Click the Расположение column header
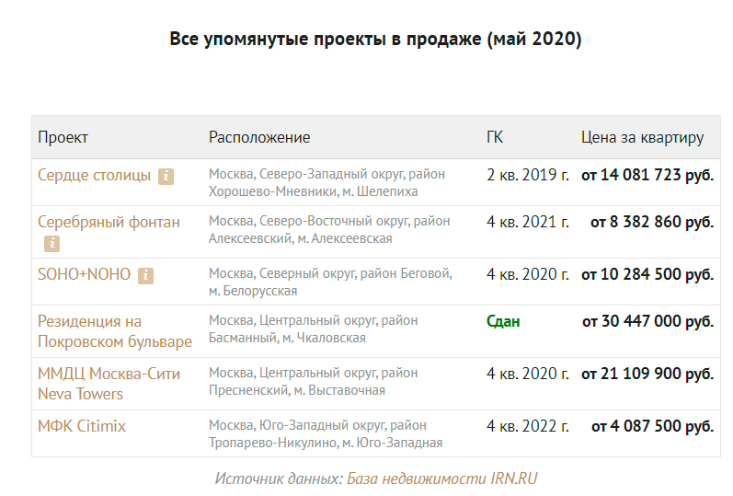733x496 pixels. coord(259,137)
